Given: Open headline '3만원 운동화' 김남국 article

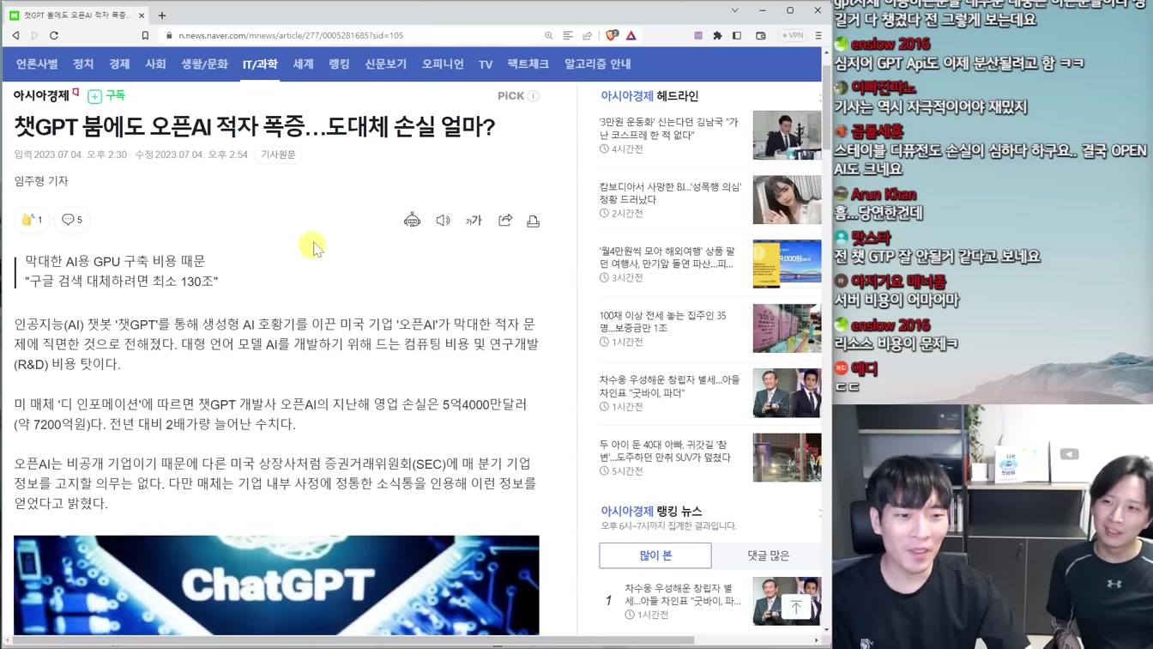Looking at the screenshot, I should [x=669, y=129].
